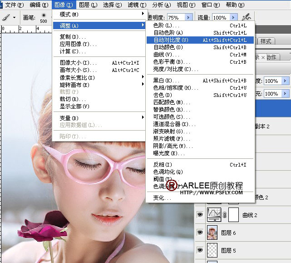Open the 分析(A) menu
The width and height of the screenshot is (291, 263).
coord(162,5)
